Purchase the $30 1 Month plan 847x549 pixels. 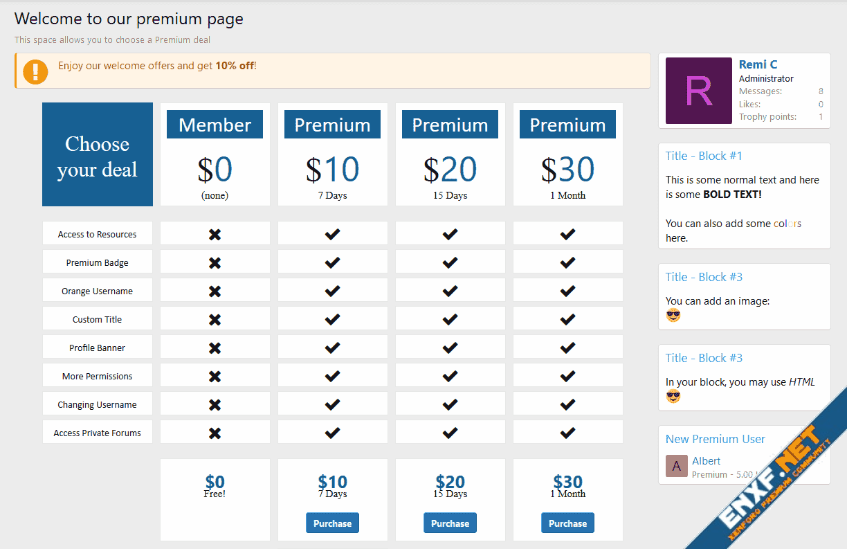click(x=567, y=523)
